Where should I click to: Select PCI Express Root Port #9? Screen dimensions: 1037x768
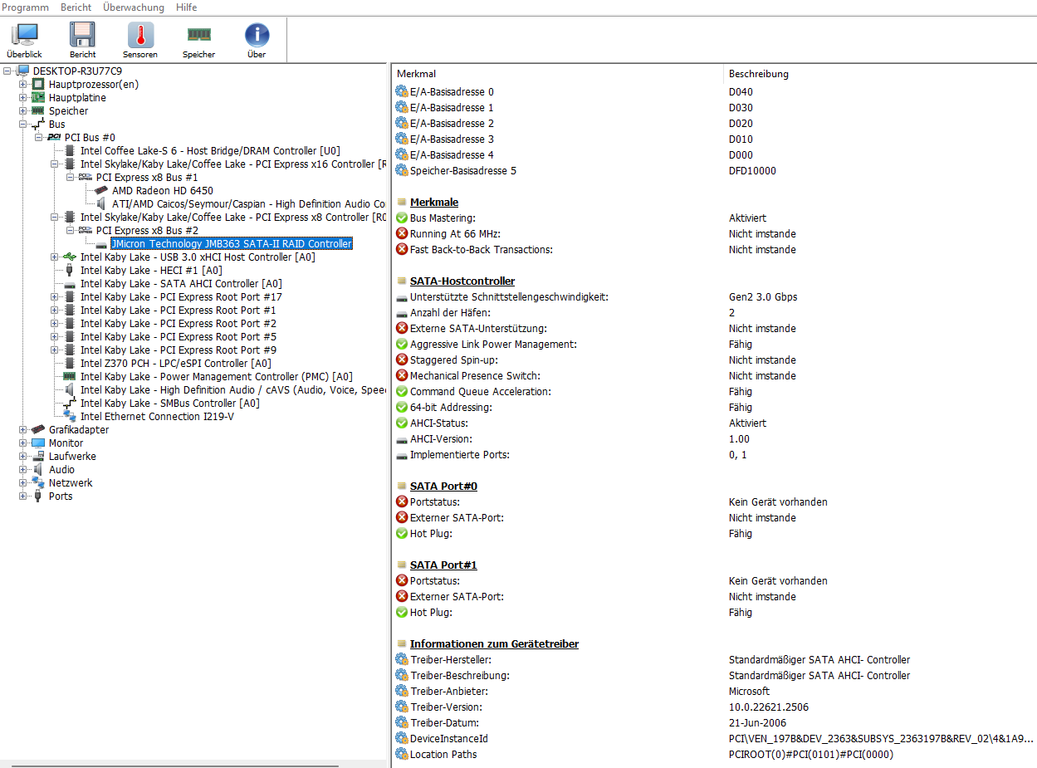click(x=179, y=350)
